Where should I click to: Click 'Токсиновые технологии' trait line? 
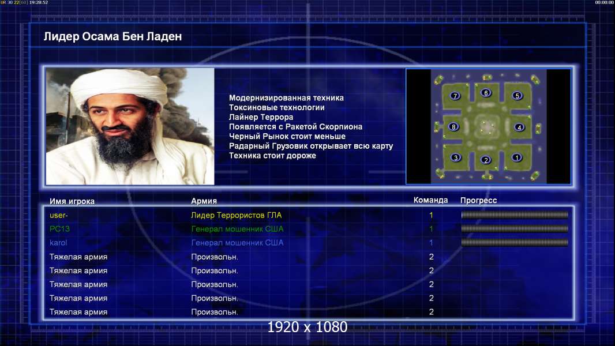click(277, 108)
